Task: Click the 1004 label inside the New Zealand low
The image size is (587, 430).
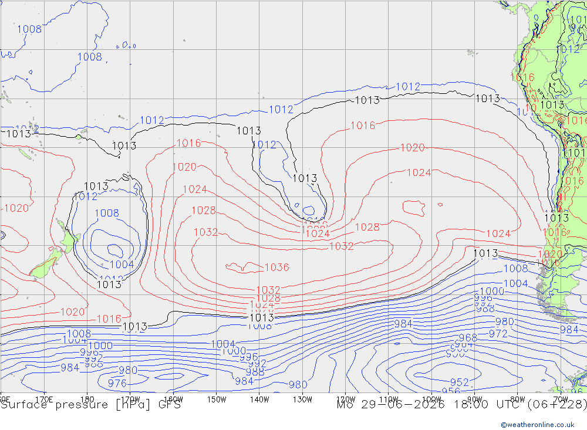Action: click(122, 265)
